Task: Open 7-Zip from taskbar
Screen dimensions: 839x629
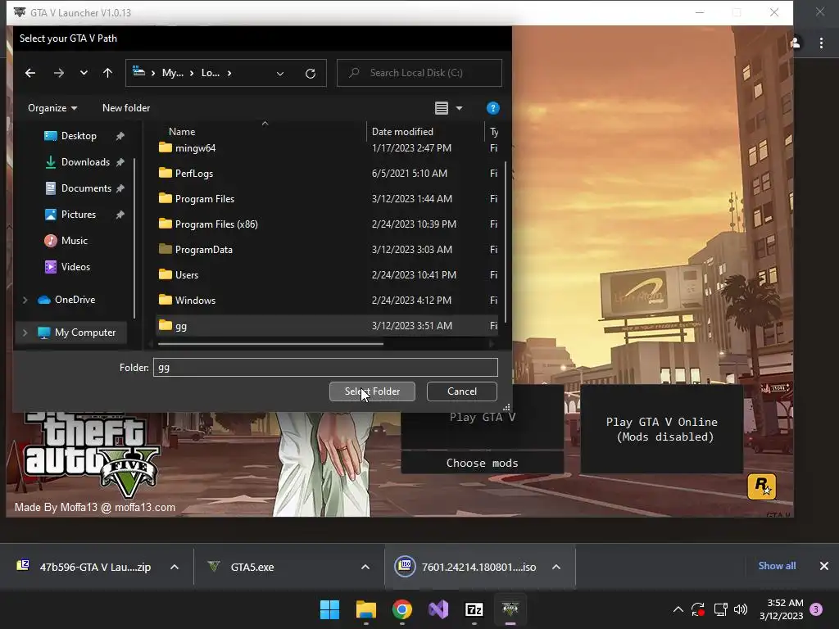Action: [x=474, y=609]
